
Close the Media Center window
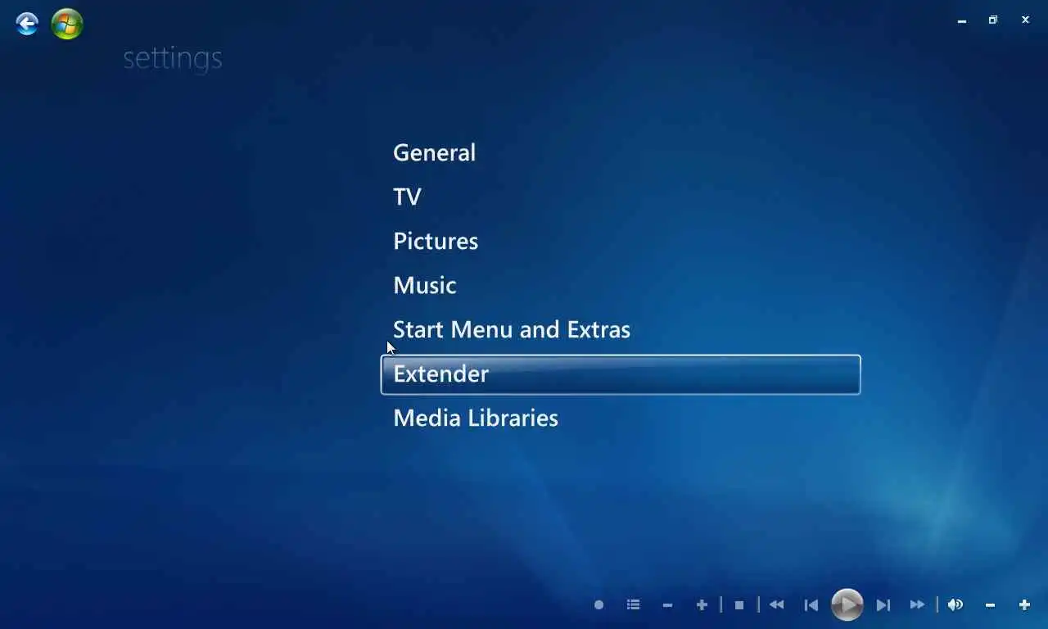click(x=1025, y=20)
